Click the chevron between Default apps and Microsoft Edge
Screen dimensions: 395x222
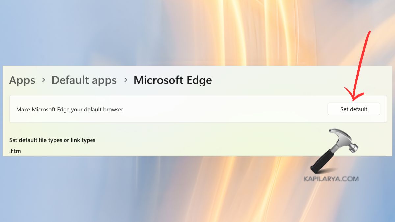(x=125, y=80)
